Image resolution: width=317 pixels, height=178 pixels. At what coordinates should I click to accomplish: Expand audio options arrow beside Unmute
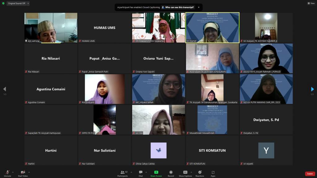pyautogui.click(x=13, y=172)
